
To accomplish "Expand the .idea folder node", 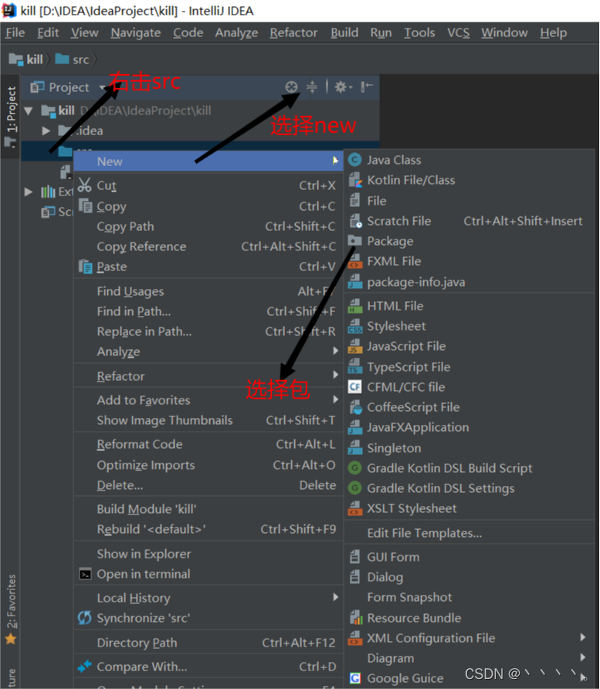I will point(46,131).
